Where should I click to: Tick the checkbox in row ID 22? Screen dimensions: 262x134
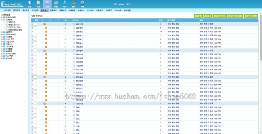tap(74, 81)
